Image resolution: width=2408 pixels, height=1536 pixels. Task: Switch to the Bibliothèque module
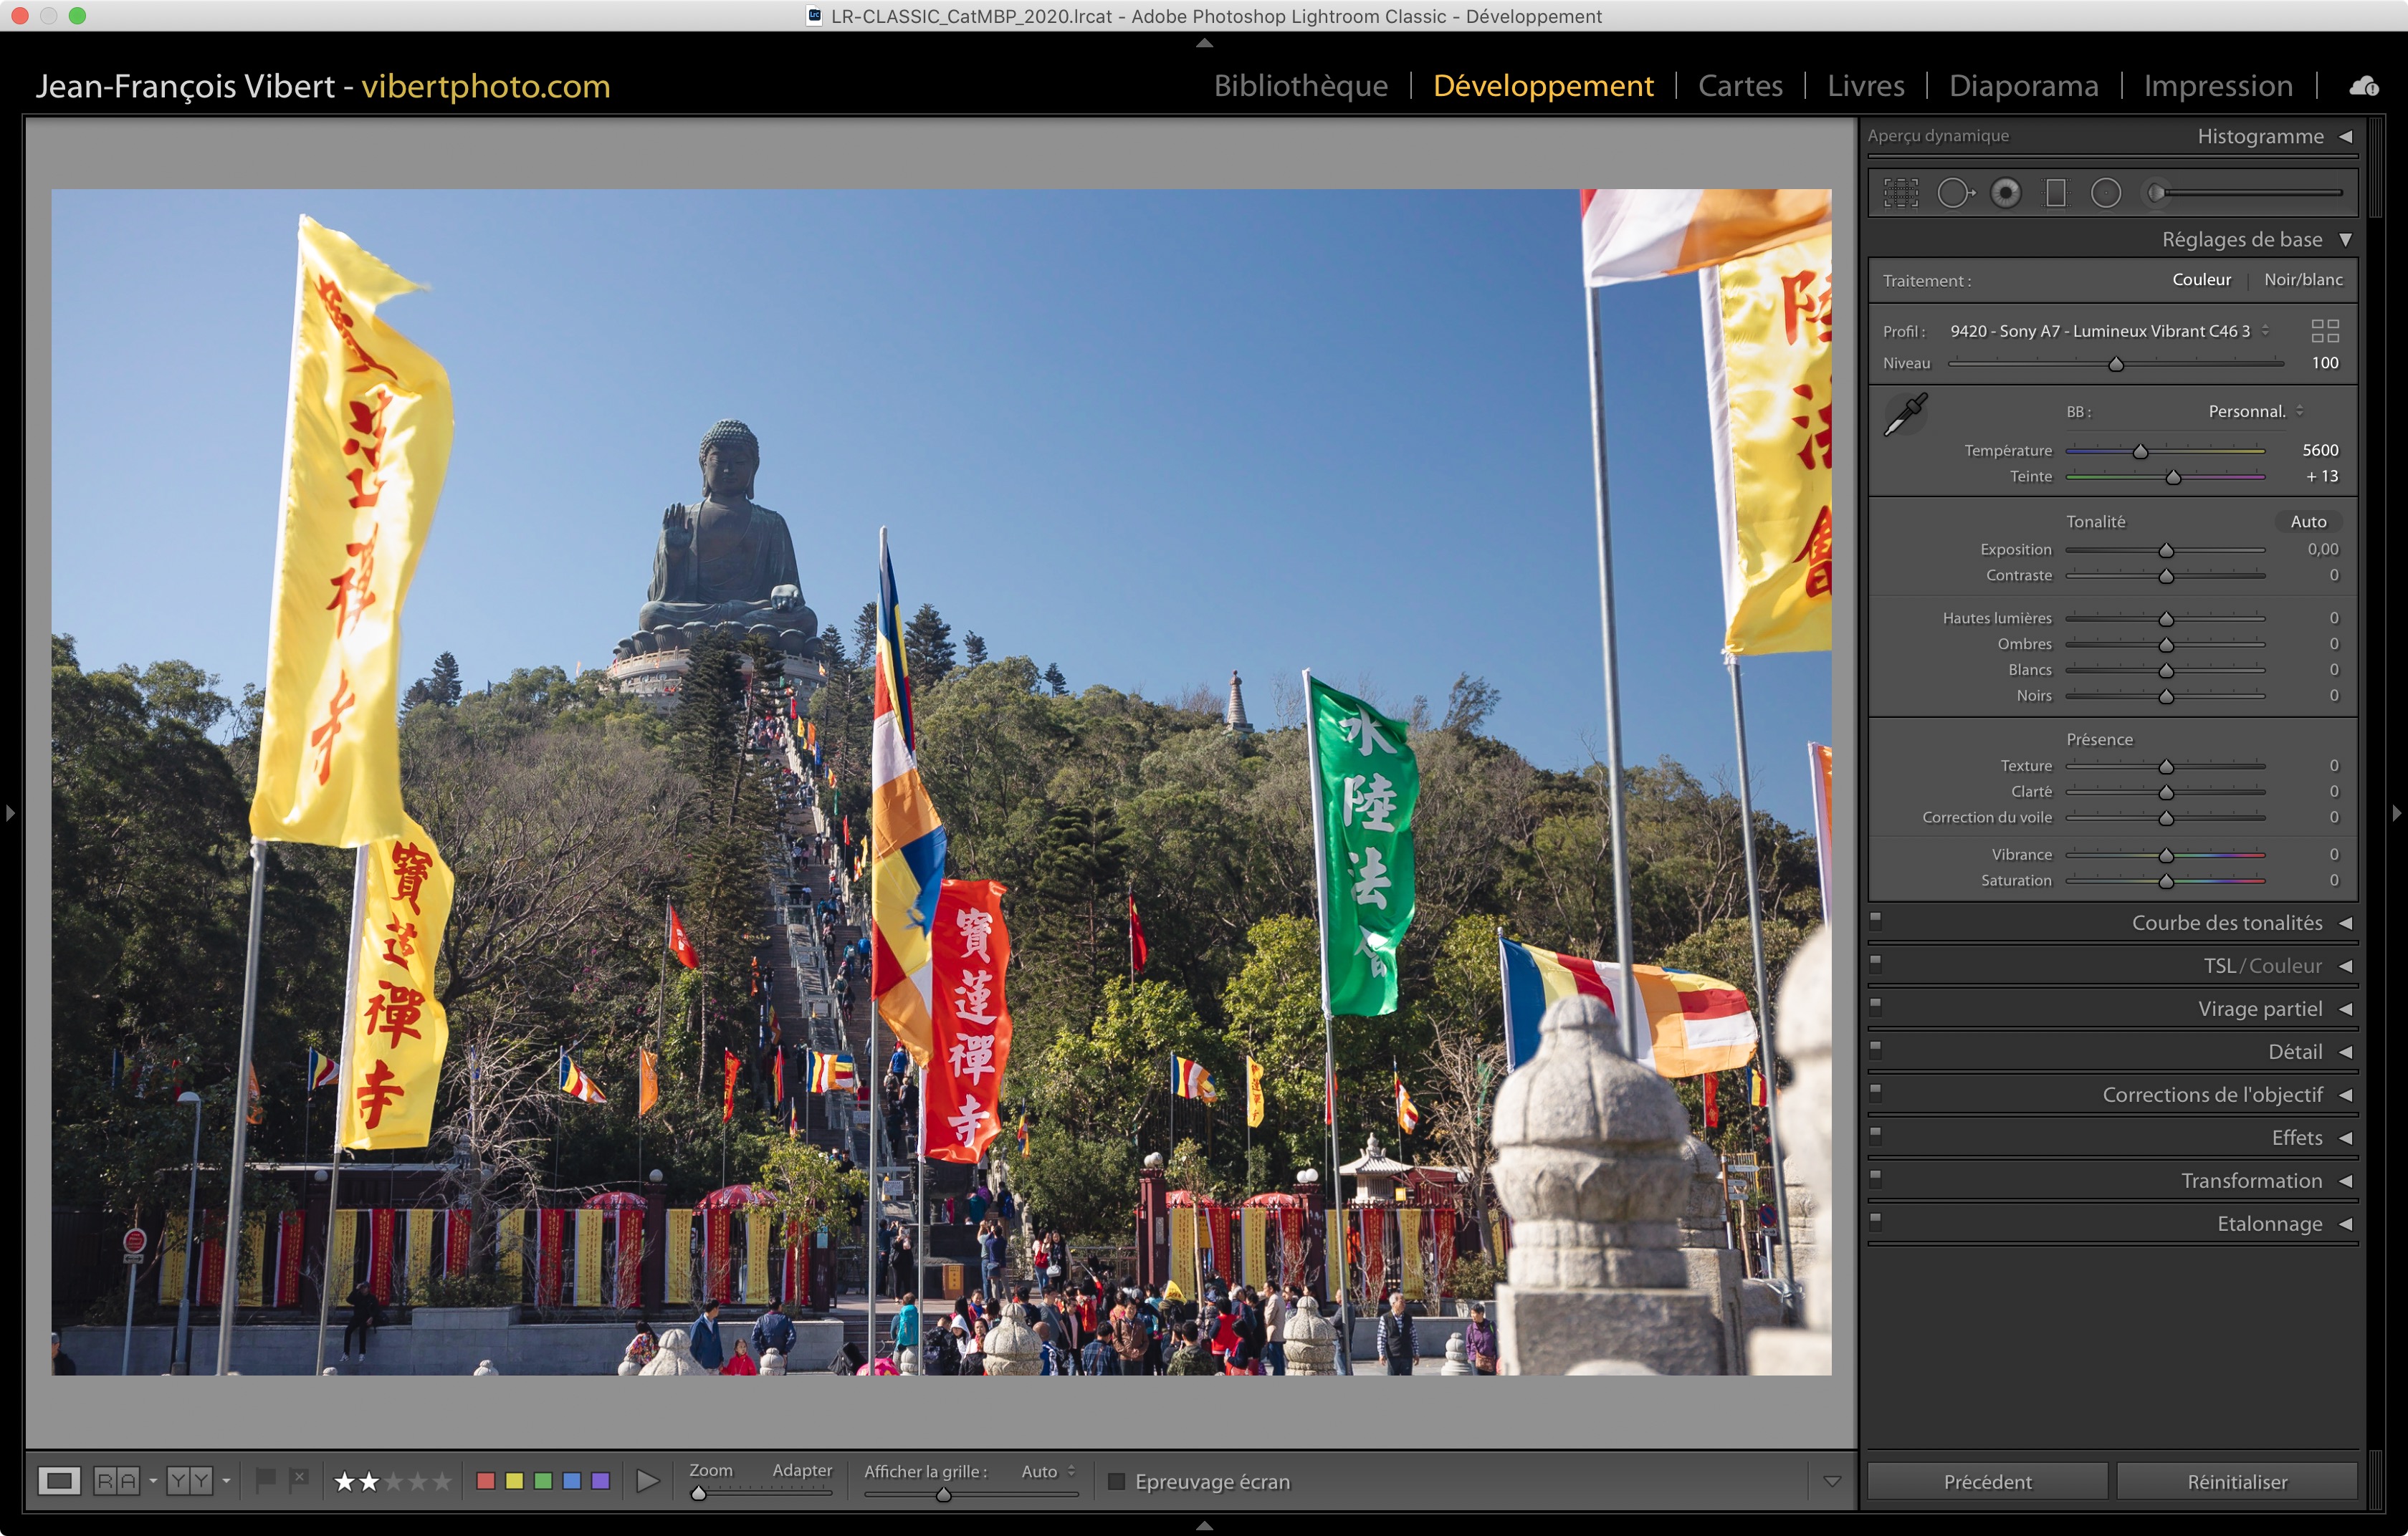point(1300,86)
